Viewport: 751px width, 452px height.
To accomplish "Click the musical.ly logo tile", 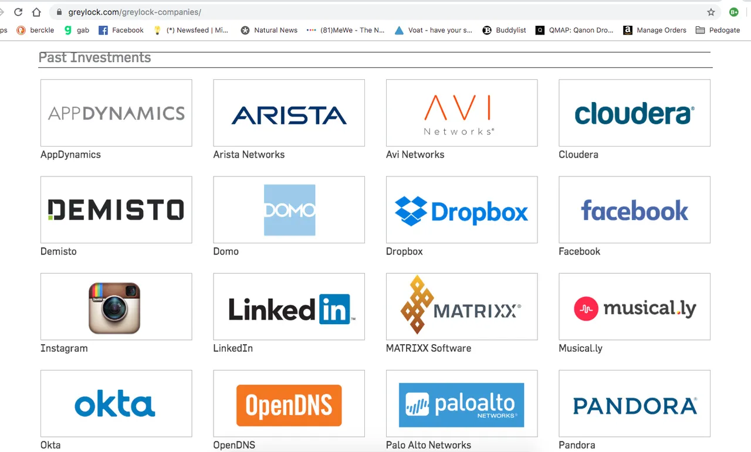I will pos(634,307).
